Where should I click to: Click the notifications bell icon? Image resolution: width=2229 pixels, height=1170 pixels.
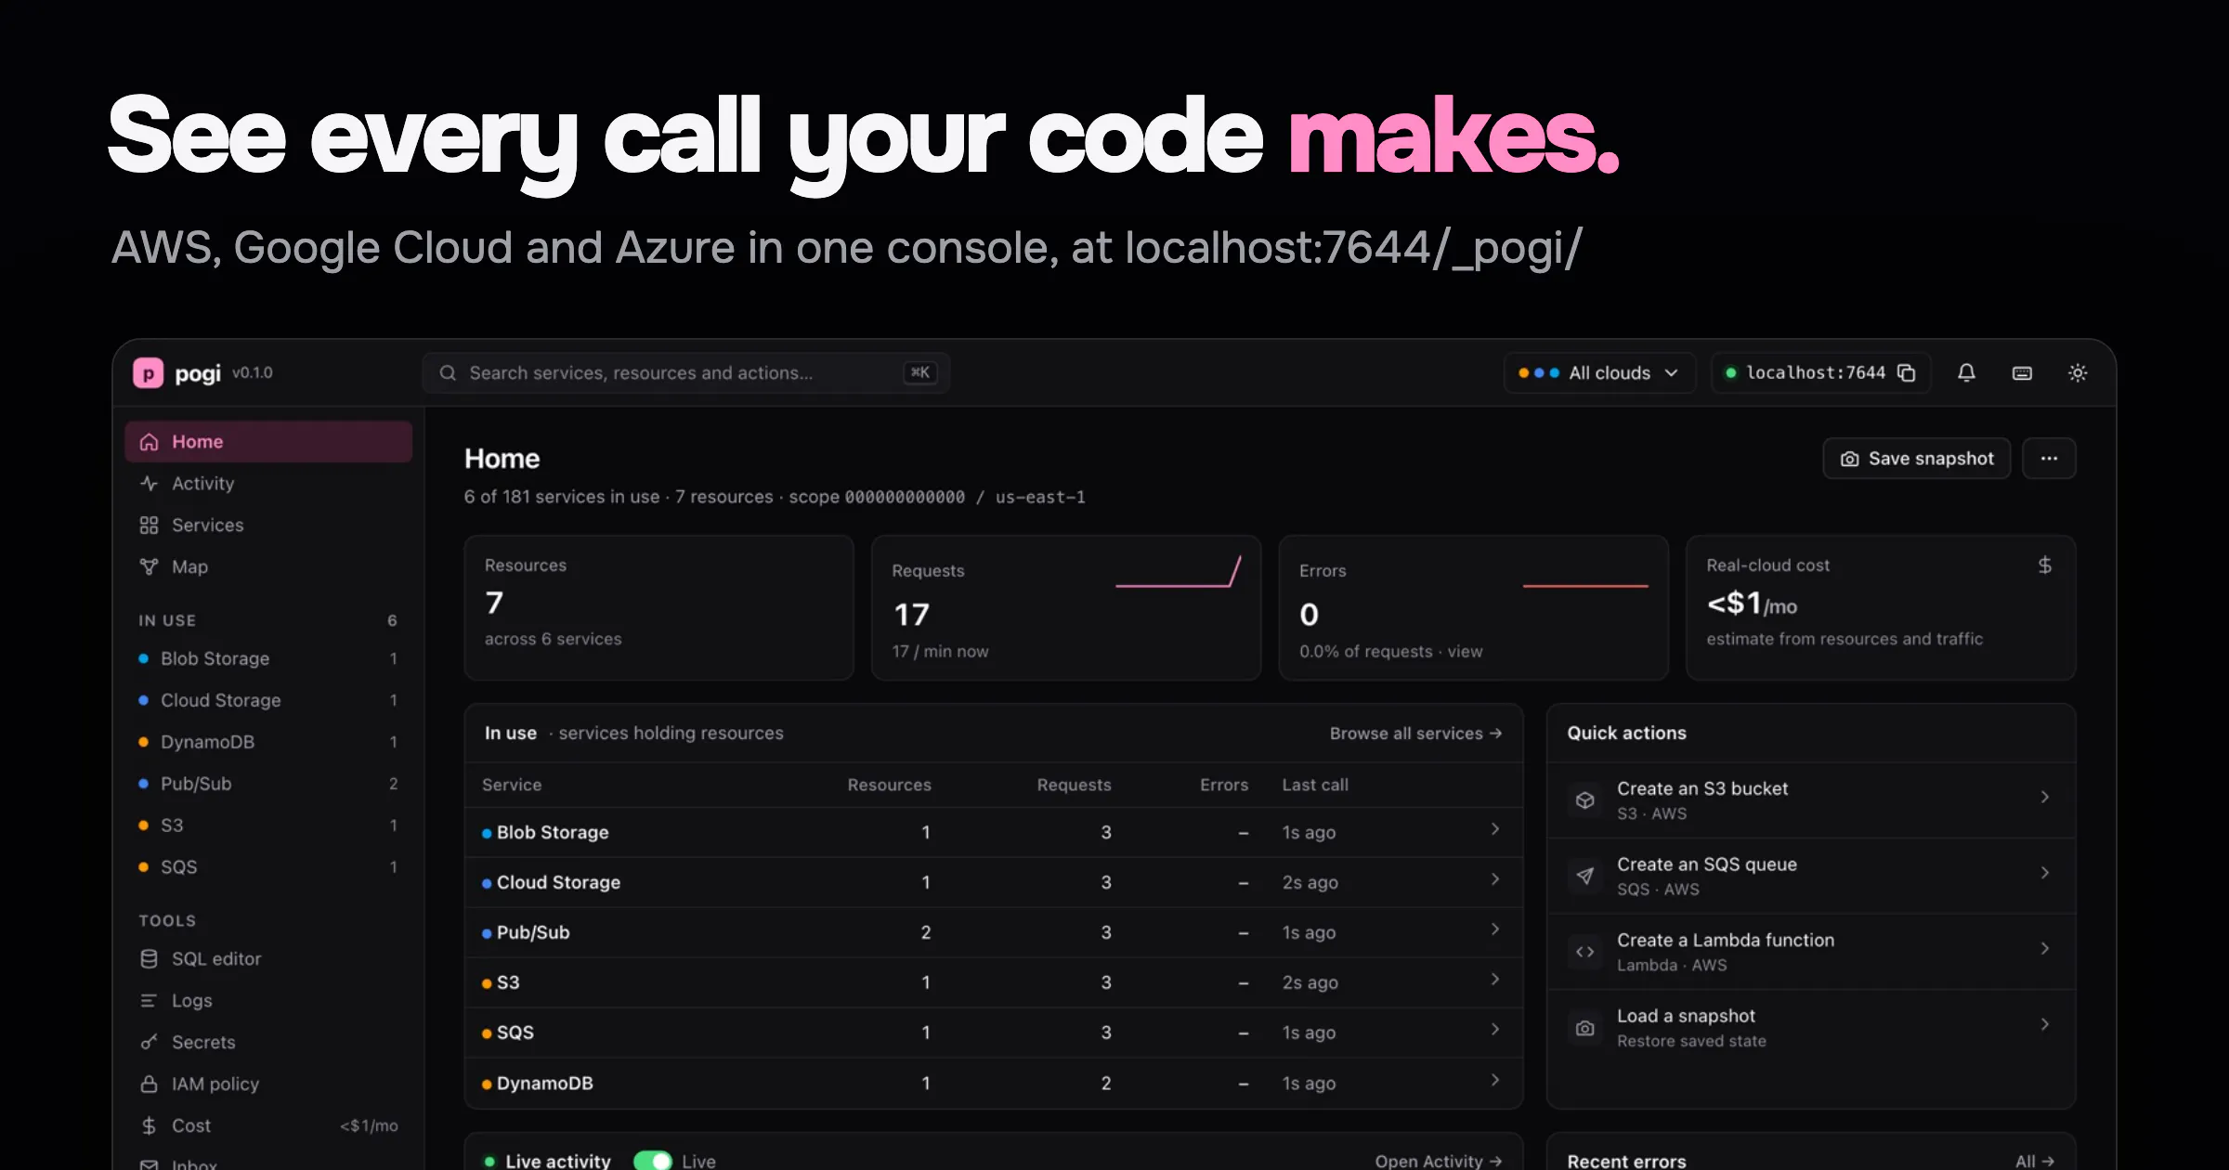(1966, 372)
